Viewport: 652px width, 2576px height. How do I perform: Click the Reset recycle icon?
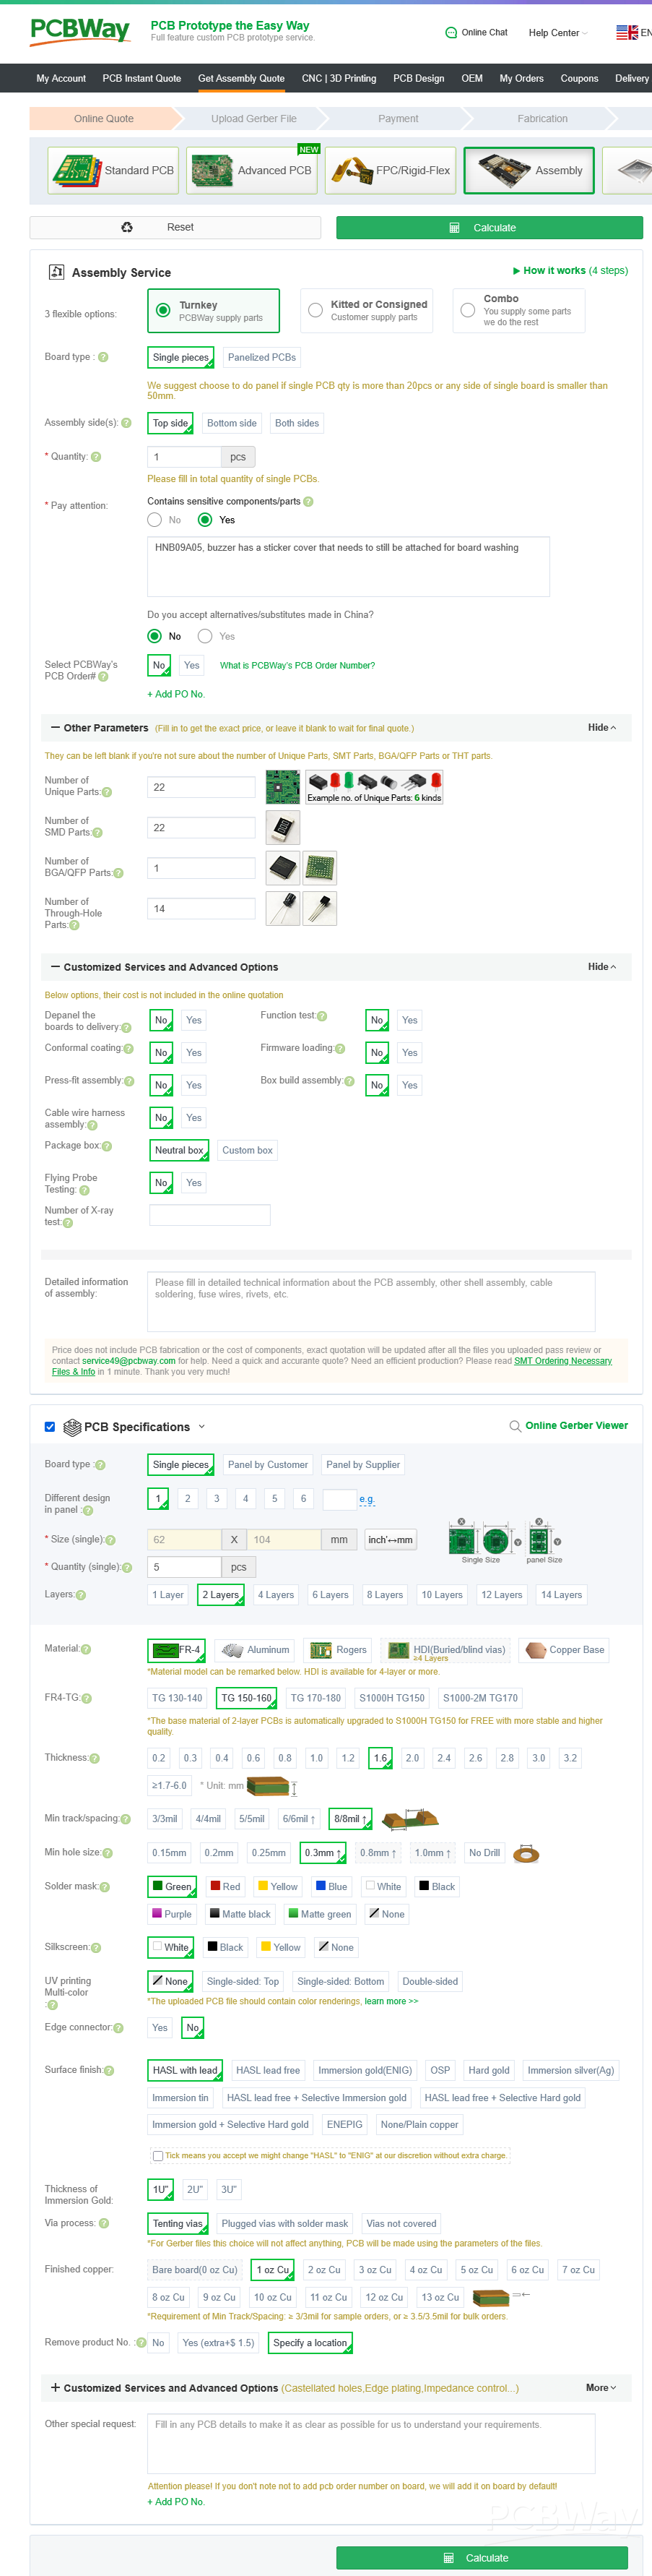[127, 227]
